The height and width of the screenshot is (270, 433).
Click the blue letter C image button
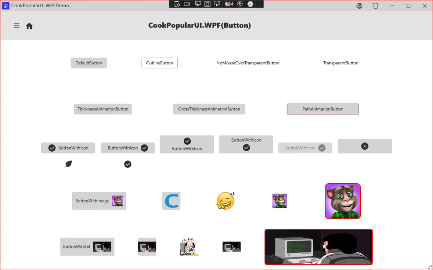point(171,201)
